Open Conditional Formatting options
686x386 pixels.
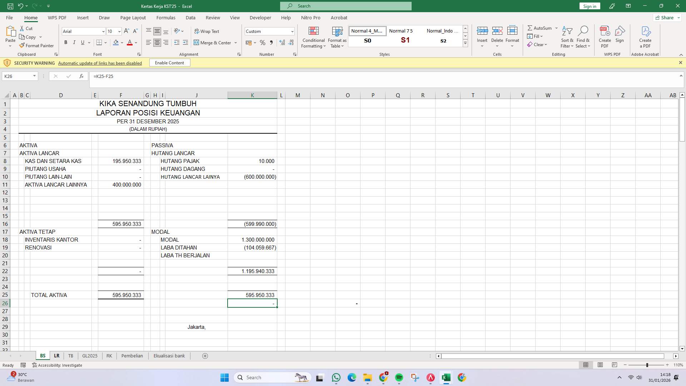(x=313, y=37)
